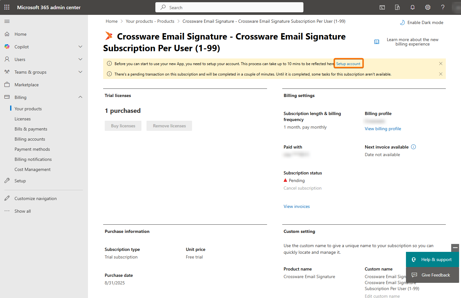Expand the Users navigation section
The width and height of the screenshot is (461, 298).
tap(80, 59)
